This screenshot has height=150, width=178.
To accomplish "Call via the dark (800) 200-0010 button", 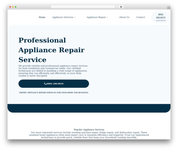I will [x=54, y=84].
